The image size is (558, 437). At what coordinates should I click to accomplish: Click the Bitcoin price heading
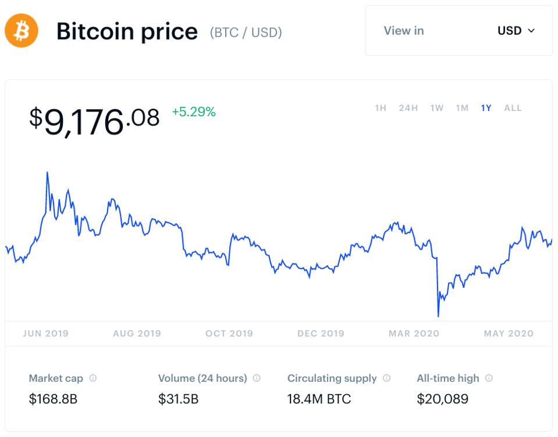pos(127,31)
